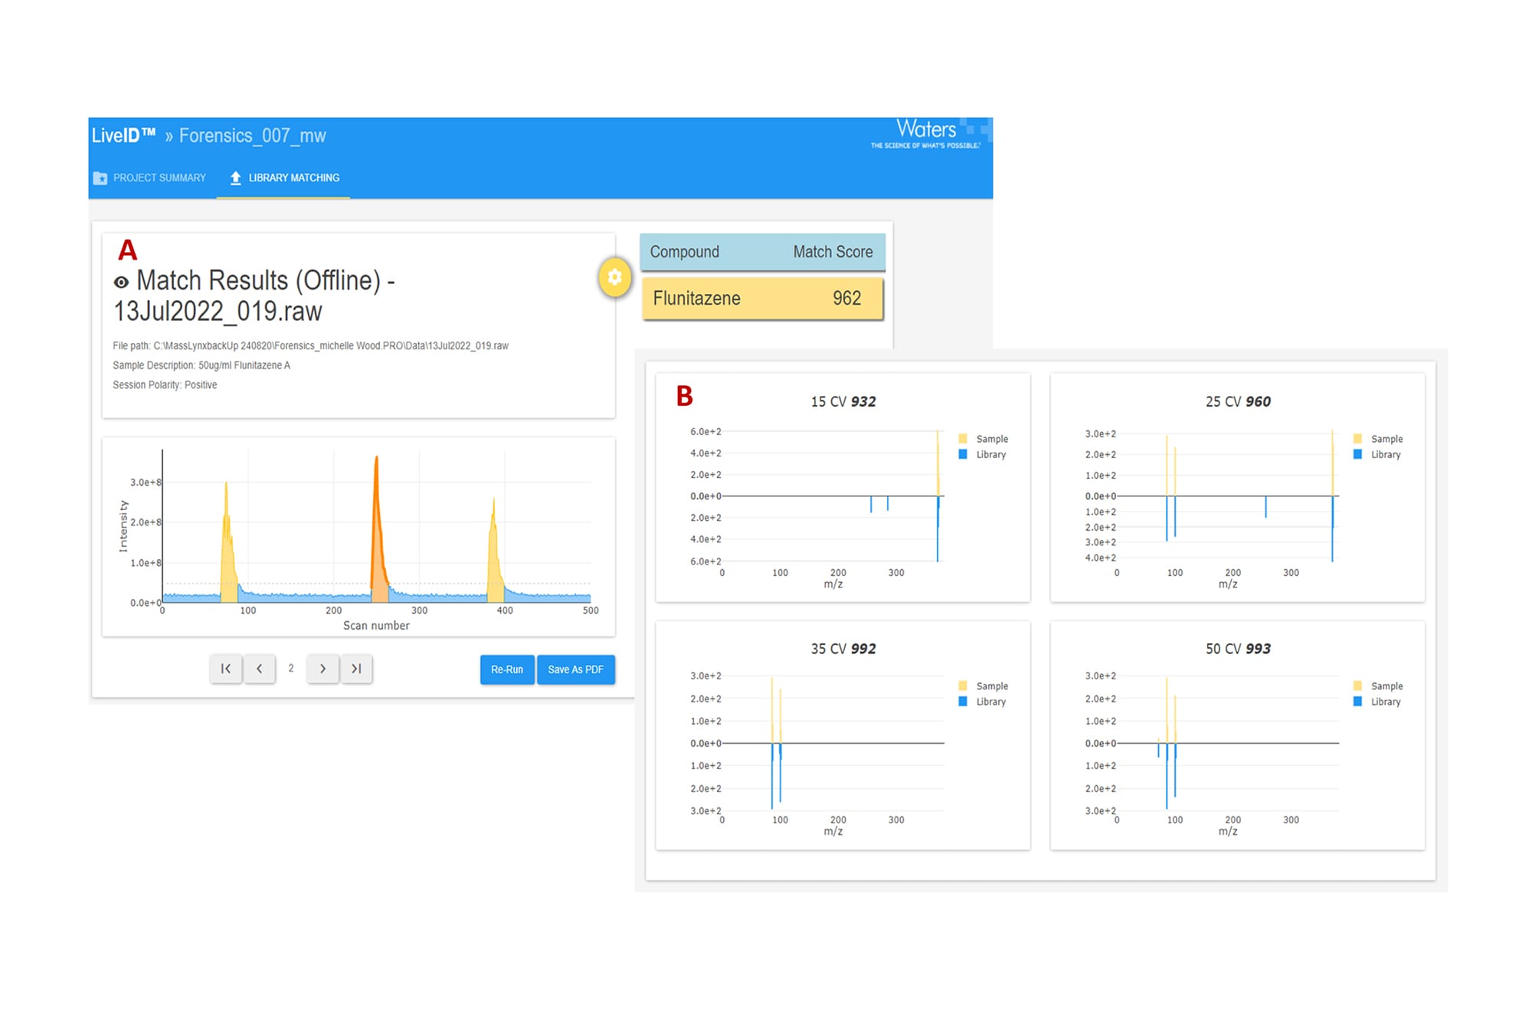This screenshot has height=1021, width=1532.
Task: Switch to the Library Matching tab
Action: pos(283,178)
